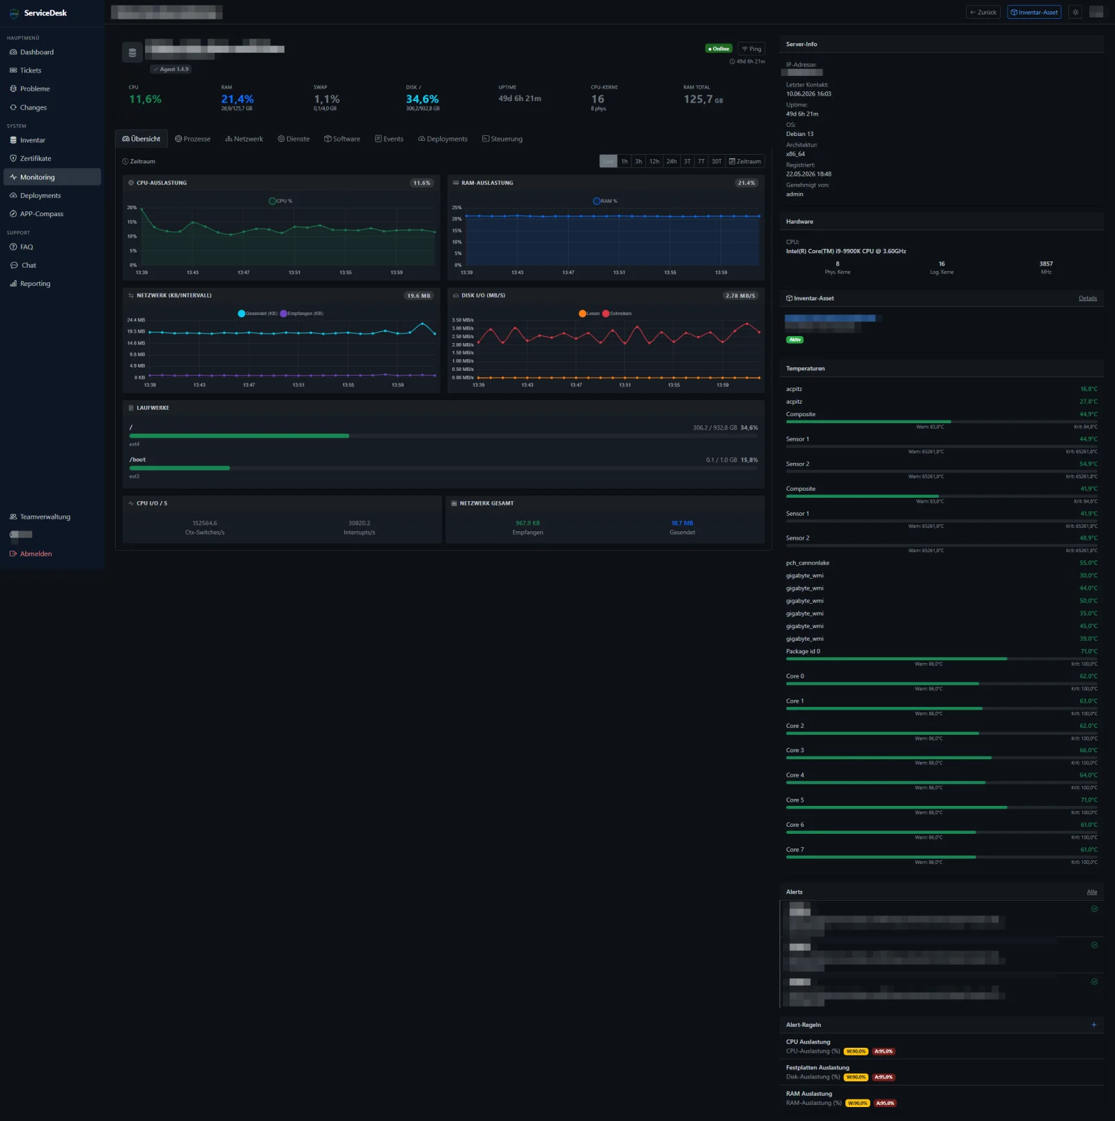Open Reporting in the sidebar
The height and width of the screenshot is (1121, 1115).
tap(52, 284)
